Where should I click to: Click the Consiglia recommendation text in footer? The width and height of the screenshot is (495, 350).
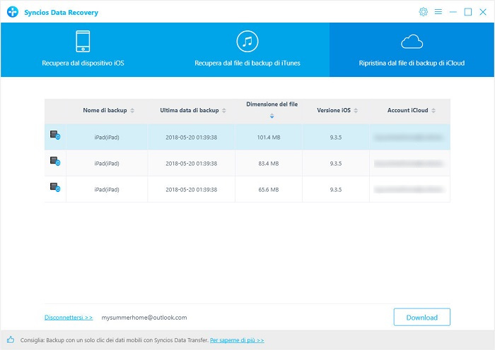click(115, 340)
